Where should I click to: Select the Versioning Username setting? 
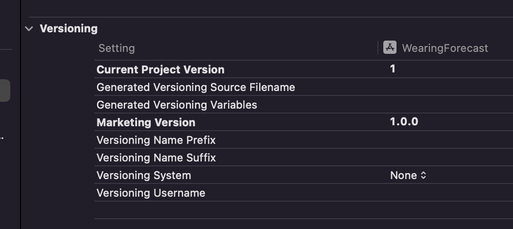pyautogui.click(x=151, y=193)
